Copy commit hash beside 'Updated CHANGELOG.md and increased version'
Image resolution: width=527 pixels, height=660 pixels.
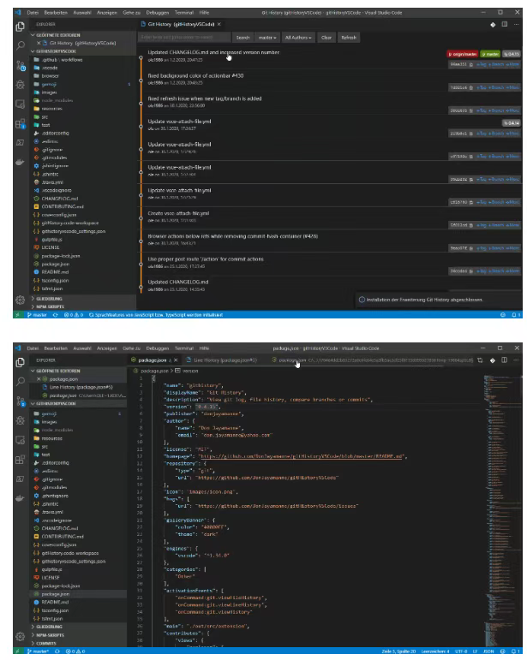point(471,65)
